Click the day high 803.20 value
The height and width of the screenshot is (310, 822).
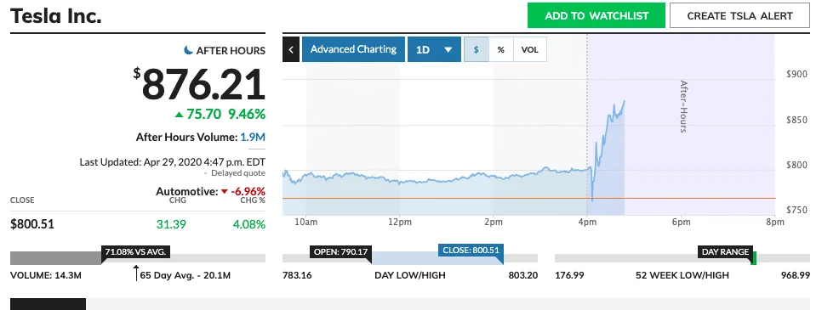(523, 275)
